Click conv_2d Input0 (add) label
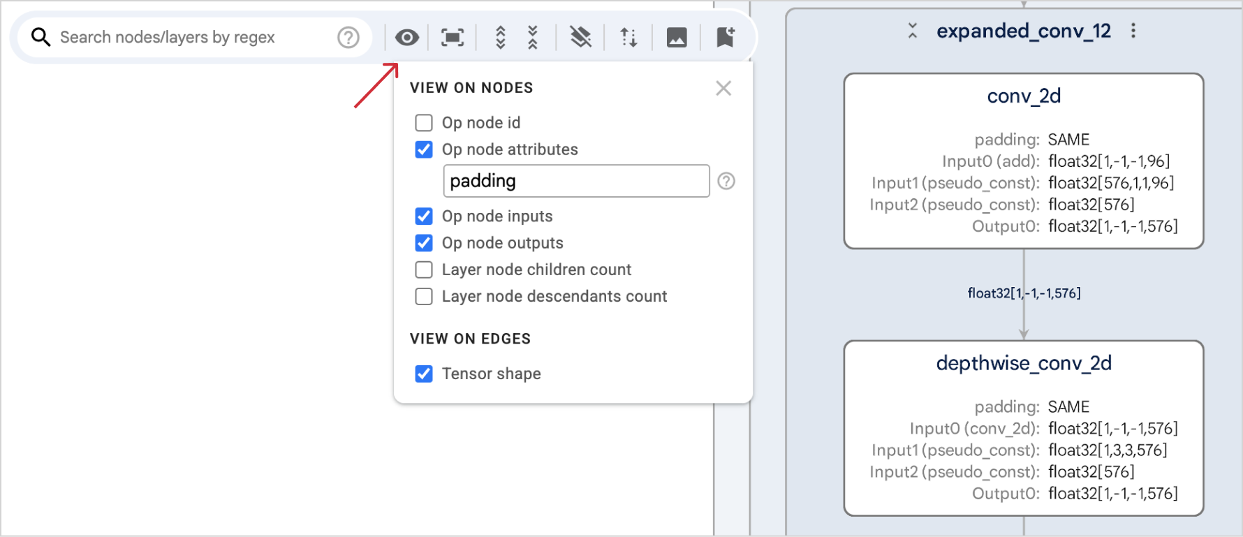The height and width of the screenshot is (537, 1243). coord(990,161)
